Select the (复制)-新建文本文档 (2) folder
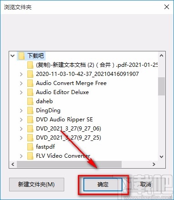Viewport: 174px width, 200px height. click(x=97, y=65)
